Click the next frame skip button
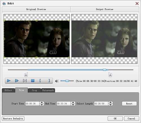 click(25, 81)
